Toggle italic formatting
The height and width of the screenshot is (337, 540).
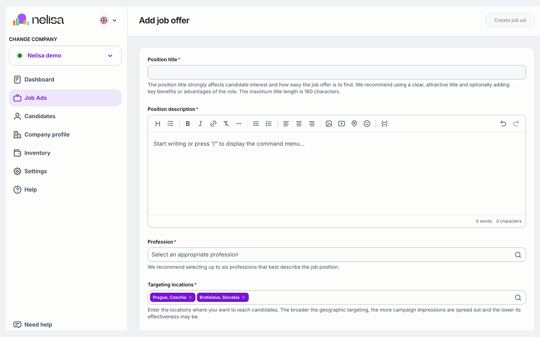[201, 124]
